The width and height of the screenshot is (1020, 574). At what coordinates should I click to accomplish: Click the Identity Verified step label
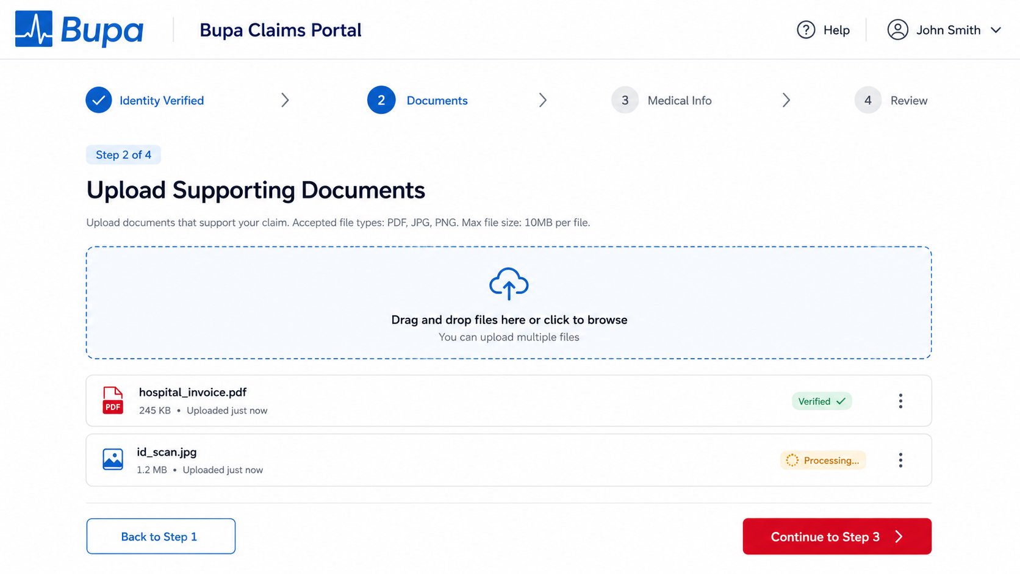pyautogui.click(x=162, y=101)
